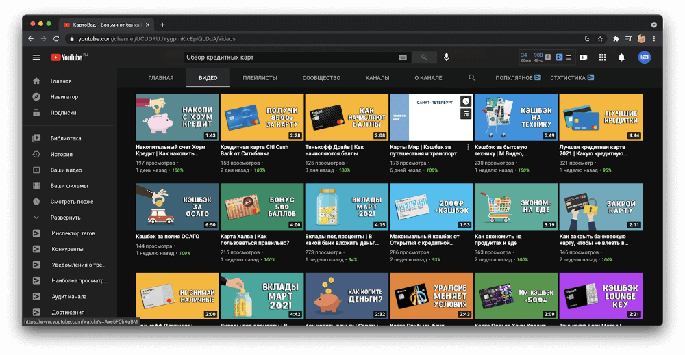Click the search field with Обзор кредитных карт
Screen dimensions: 685x355
tap(288, 57)
